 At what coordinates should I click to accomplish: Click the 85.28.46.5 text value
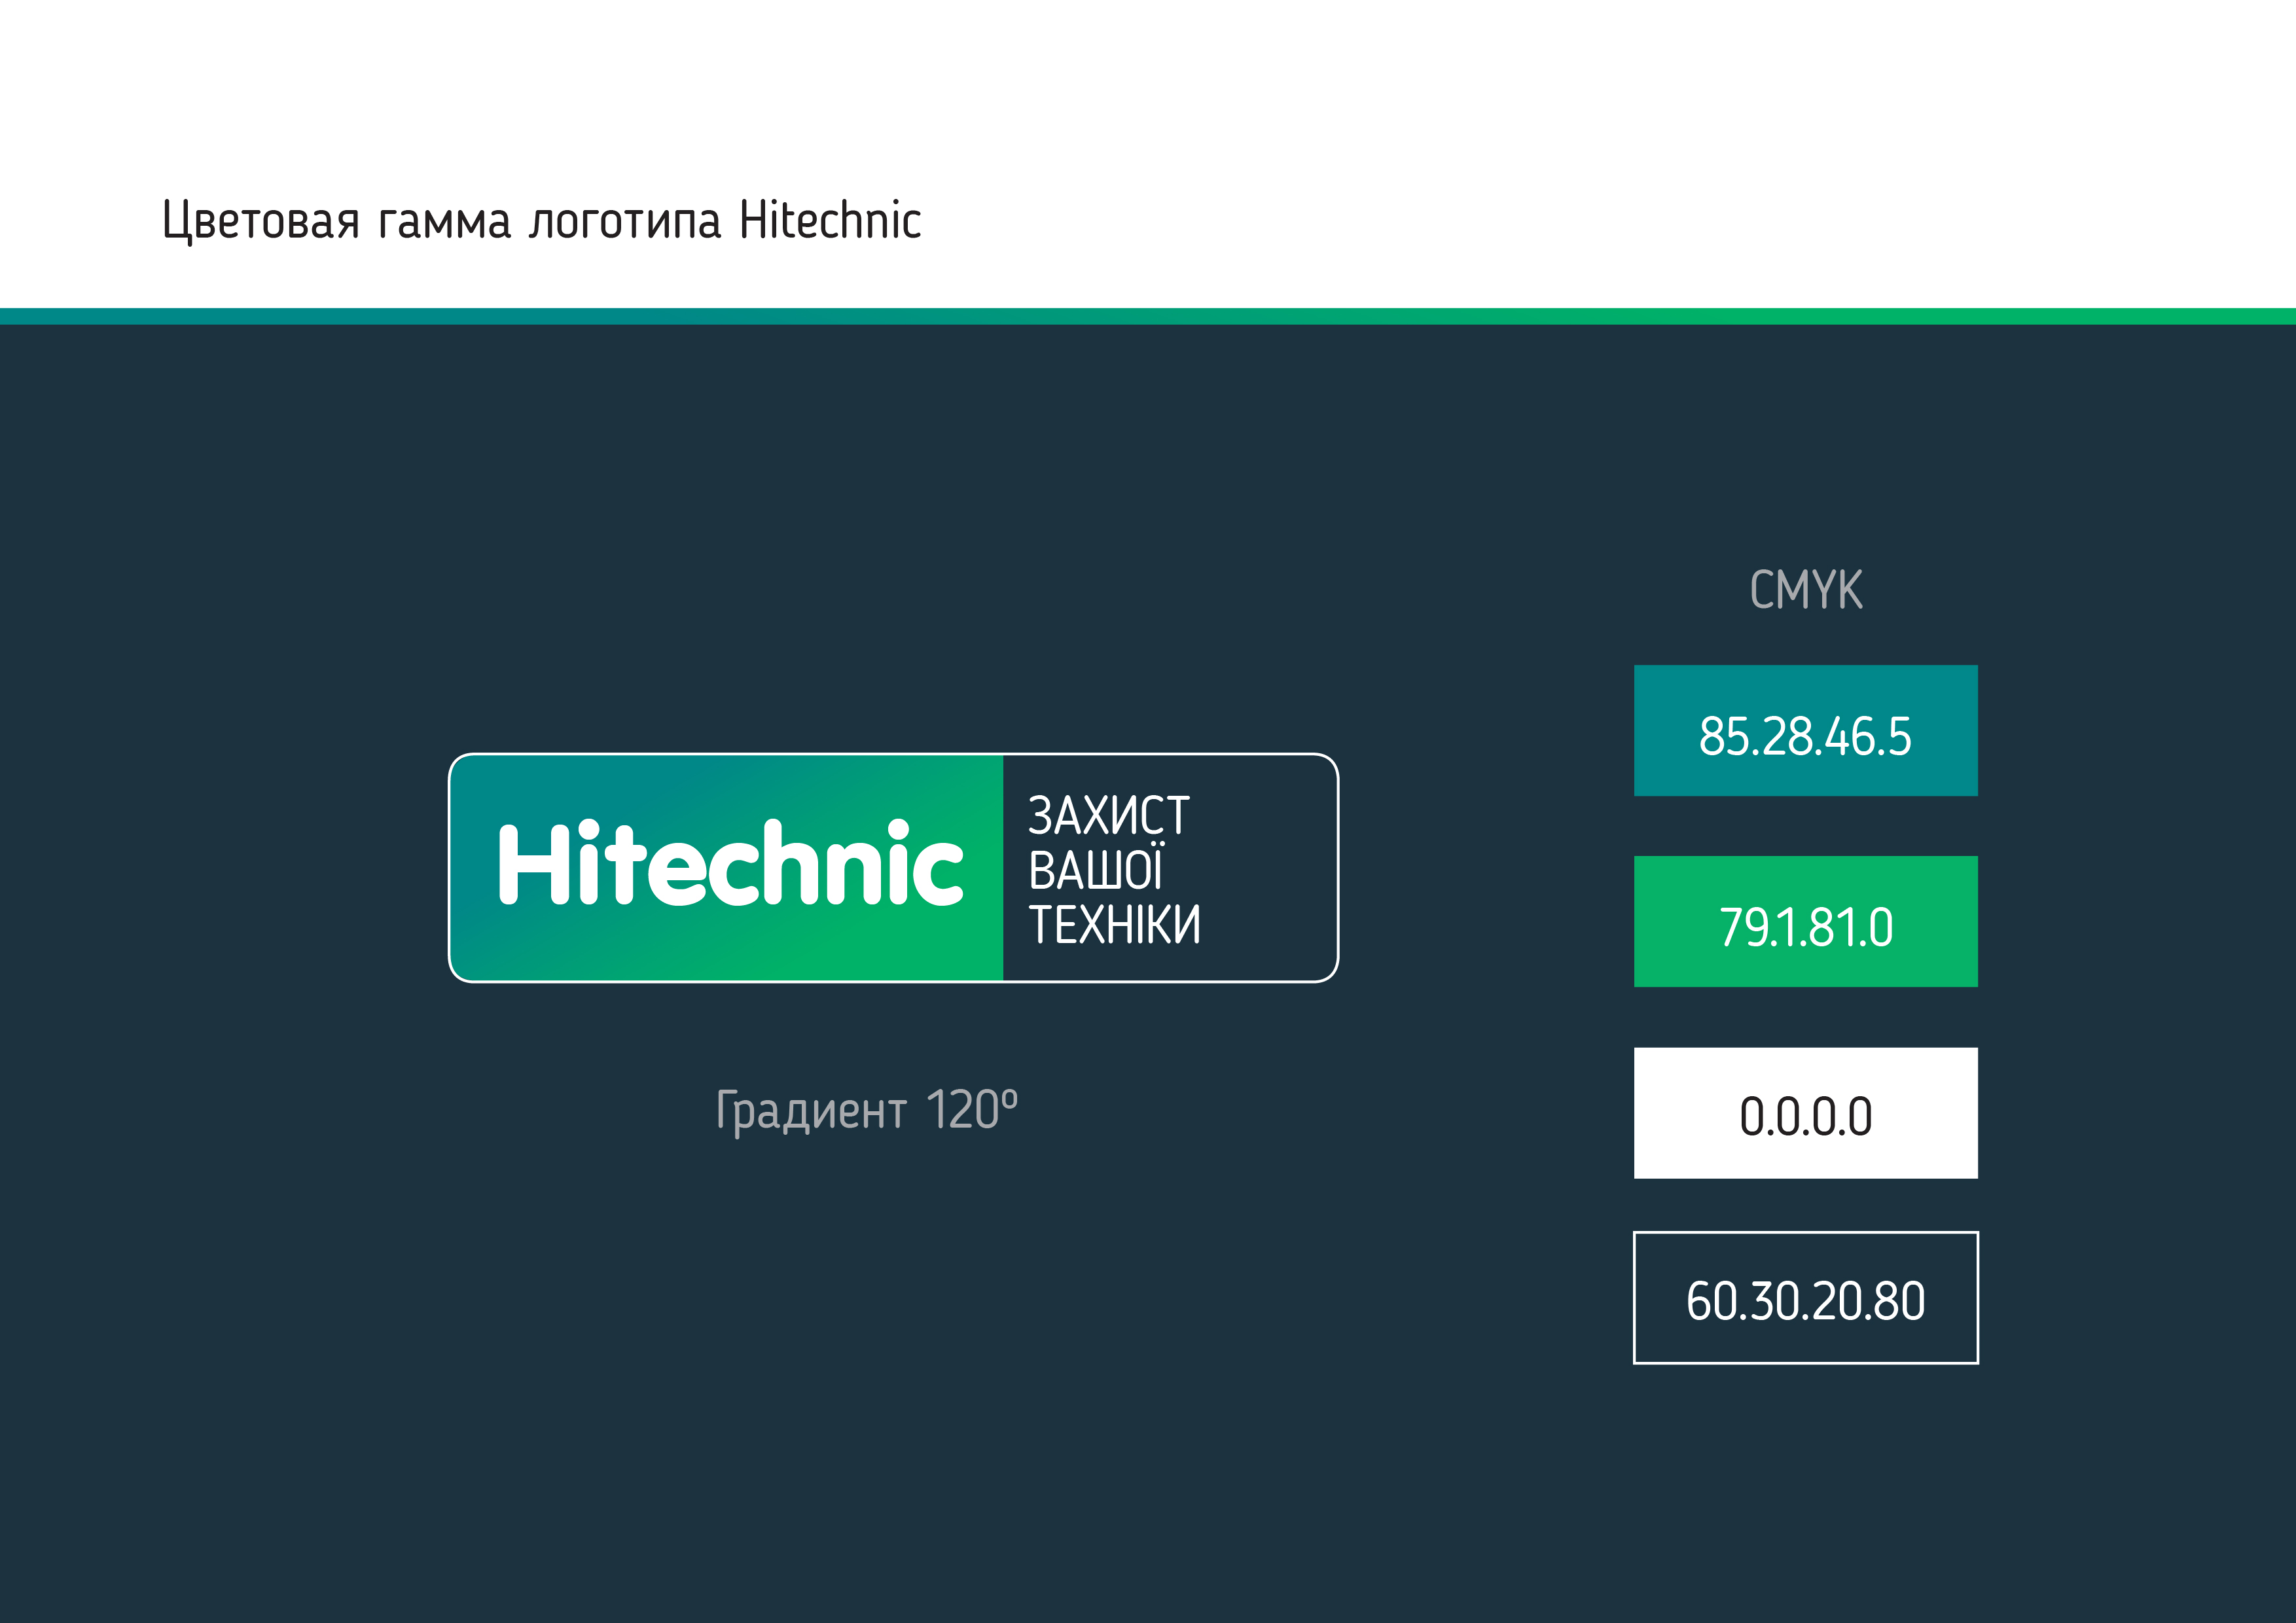[x=1805, y=736]
